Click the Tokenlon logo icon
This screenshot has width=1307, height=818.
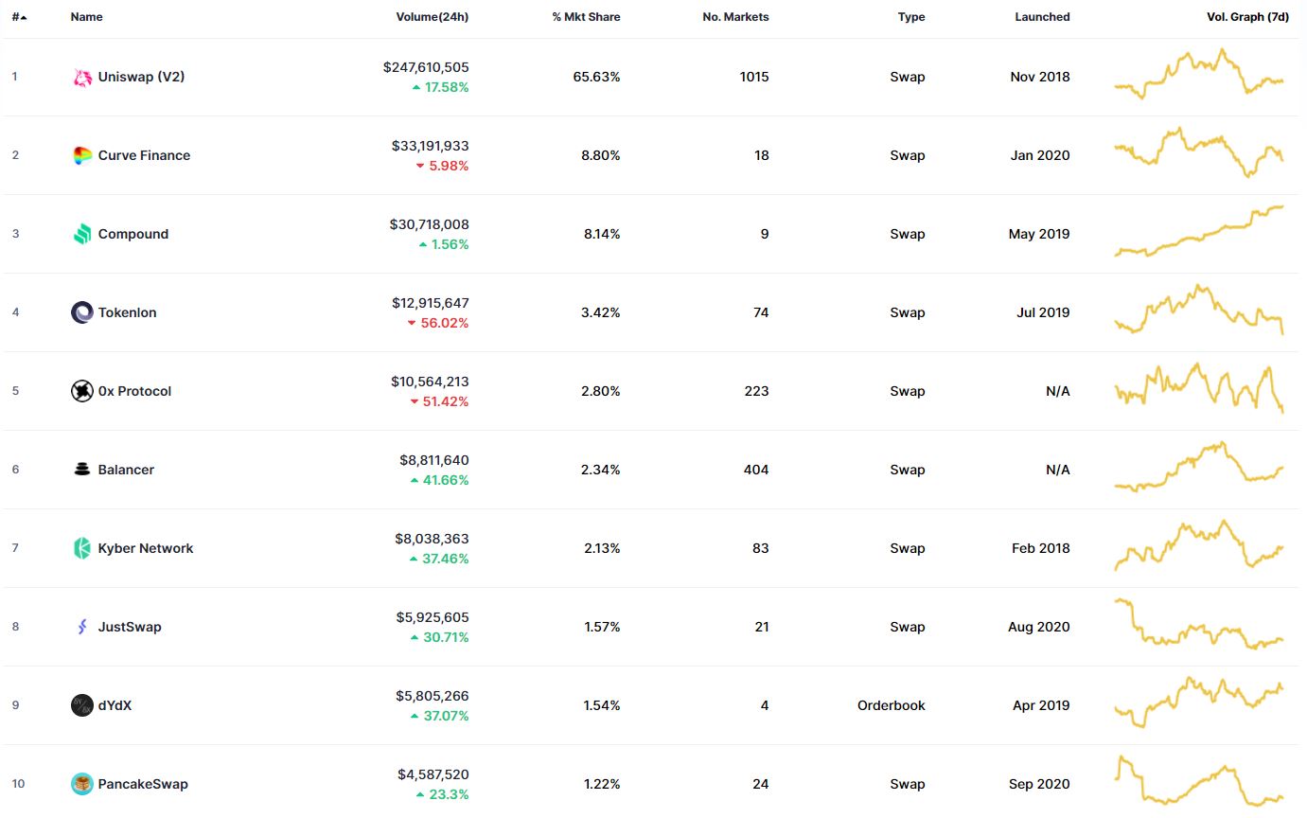coord(82,312)
